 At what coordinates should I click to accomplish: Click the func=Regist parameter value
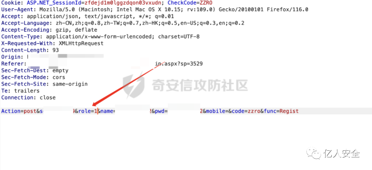click(x=289, y=111)
